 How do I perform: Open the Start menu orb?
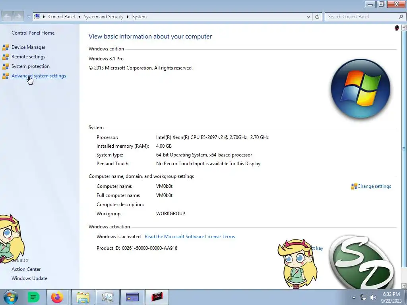tap(10, 297)
